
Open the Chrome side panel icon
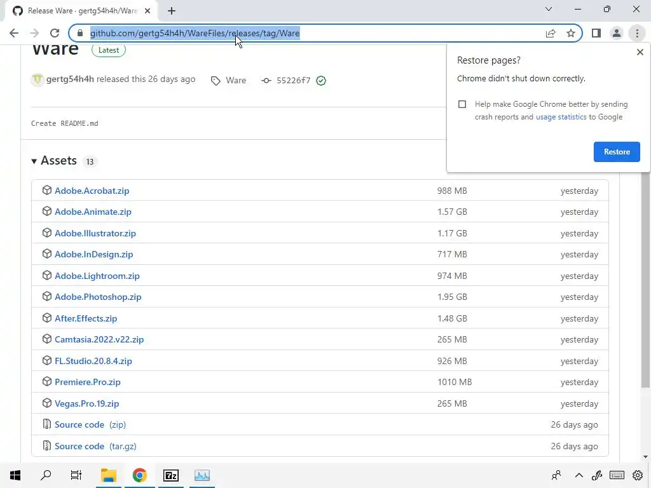point(596,33)
